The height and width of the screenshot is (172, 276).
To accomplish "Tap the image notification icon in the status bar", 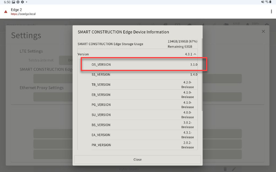I will click(13, 2).
